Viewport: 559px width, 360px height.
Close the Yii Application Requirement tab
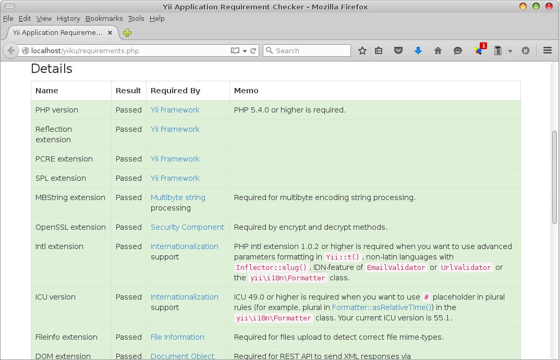(110, 33)
